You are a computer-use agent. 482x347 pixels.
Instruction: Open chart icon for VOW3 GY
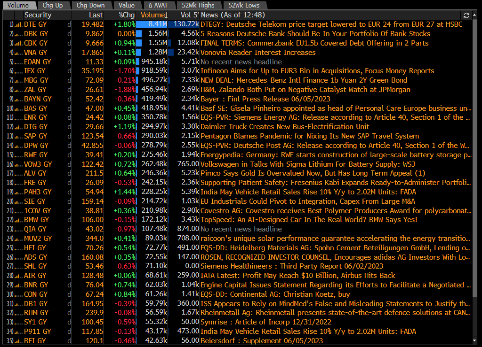pyautogui.click(x=18, y=164)
